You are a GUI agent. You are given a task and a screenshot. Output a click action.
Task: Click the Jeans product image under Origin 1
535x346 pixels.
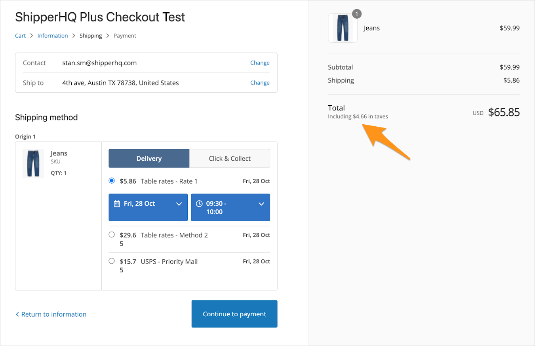(x=33, y=163)
